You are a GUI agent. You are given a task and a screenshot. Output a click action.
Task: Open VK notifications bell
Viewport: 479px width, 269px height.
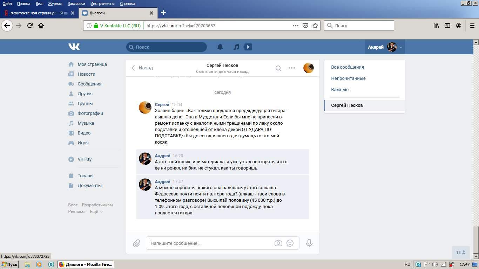(220, 47)
